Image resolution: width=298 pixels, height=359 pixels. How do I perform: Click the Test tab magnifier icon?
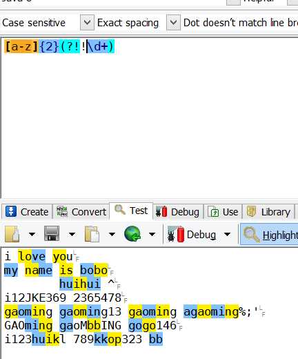120,209
